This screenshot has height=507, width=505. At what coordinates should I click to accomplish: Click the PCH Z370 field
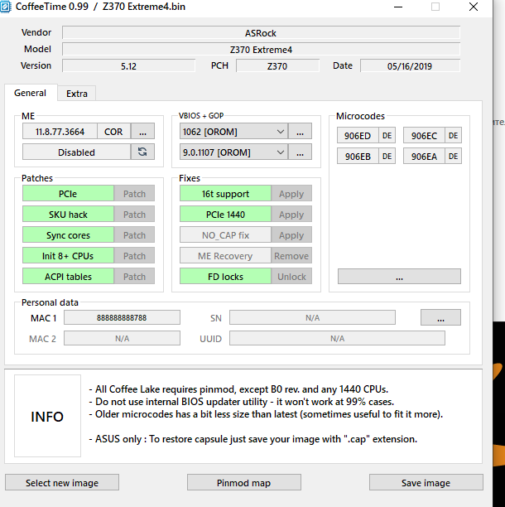click(277, 66)
